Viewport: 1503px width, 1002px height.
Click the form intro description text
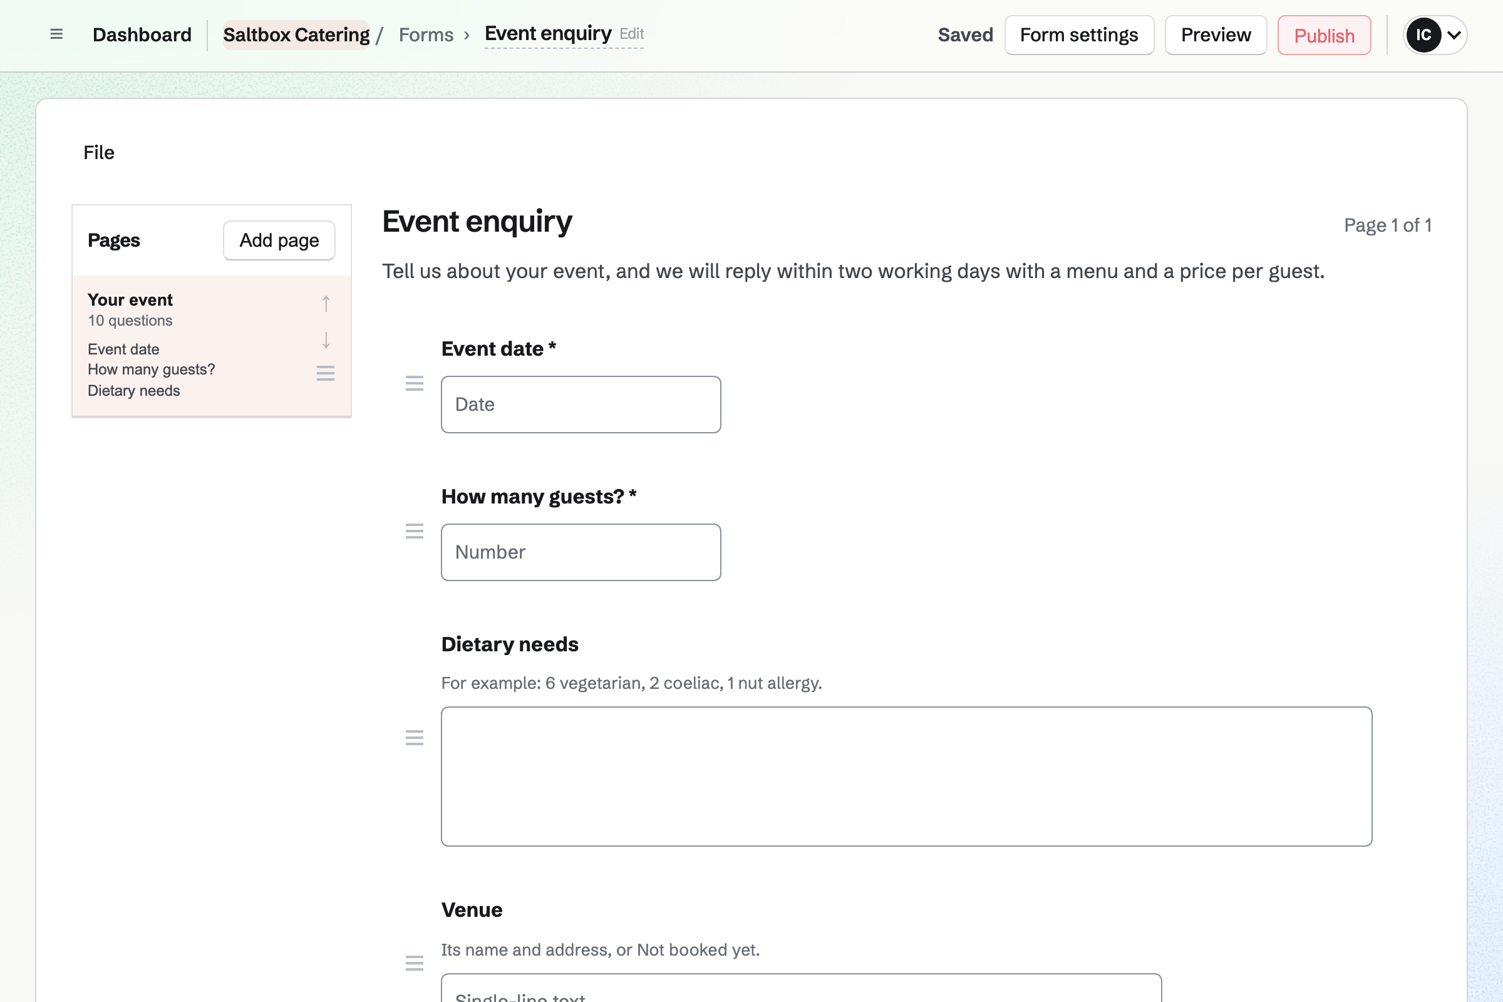(x=853, y=272)
